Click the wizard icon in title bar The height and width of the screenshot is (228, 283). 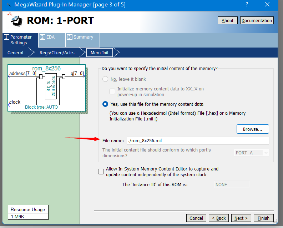coord(9,5)
